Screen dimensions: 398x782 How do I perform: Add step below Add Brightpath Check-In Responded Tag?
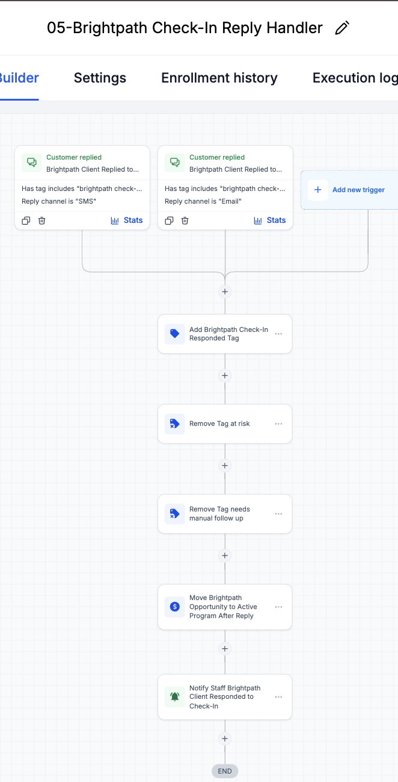(x=225, y=375)
